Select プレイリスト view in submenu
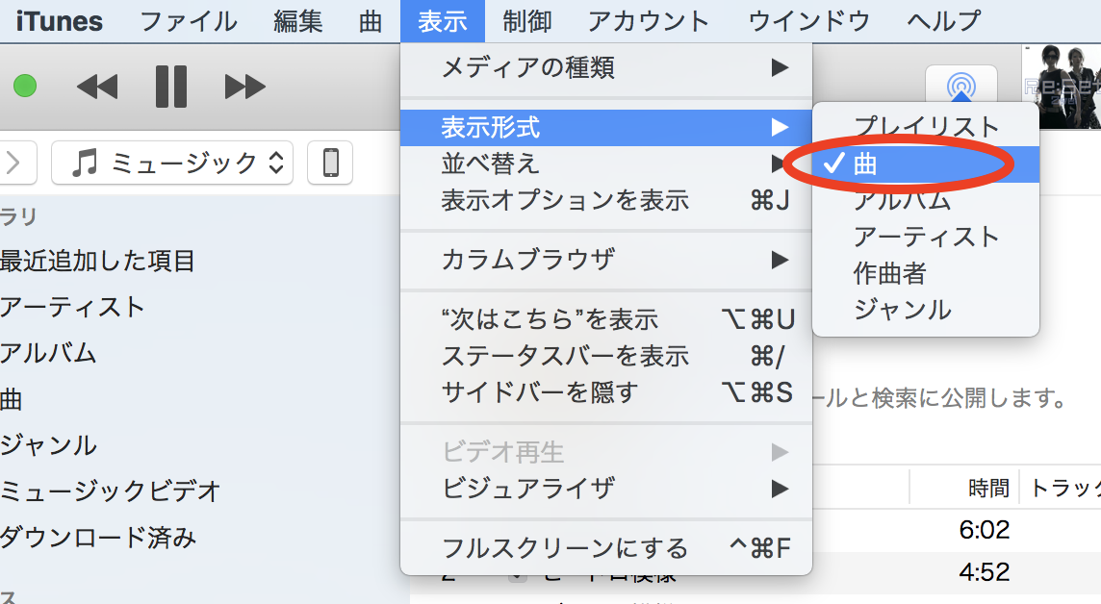Image resolution: width=1101 pixels, height=604 pixels. pyautogui.click(x=926, y=128)
